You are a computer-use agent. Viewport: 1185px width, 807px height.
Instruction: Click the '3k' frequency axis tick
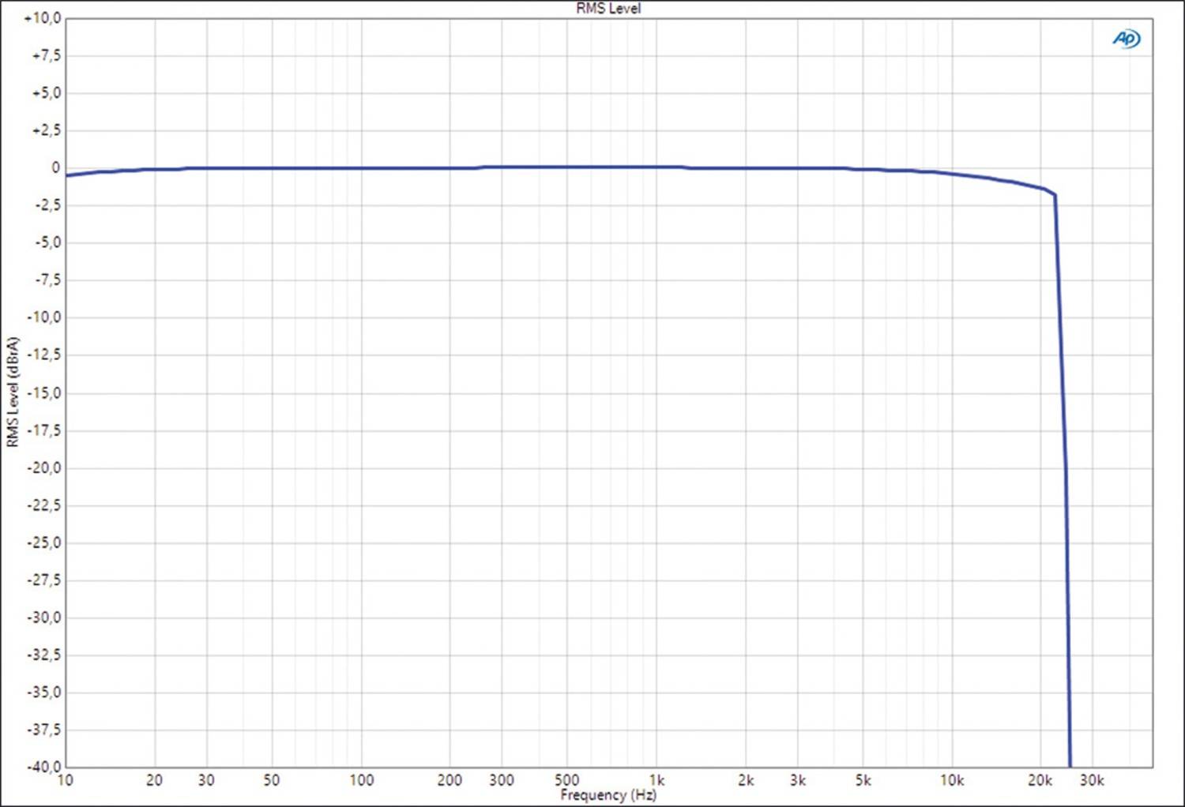[x=798, y=780]
